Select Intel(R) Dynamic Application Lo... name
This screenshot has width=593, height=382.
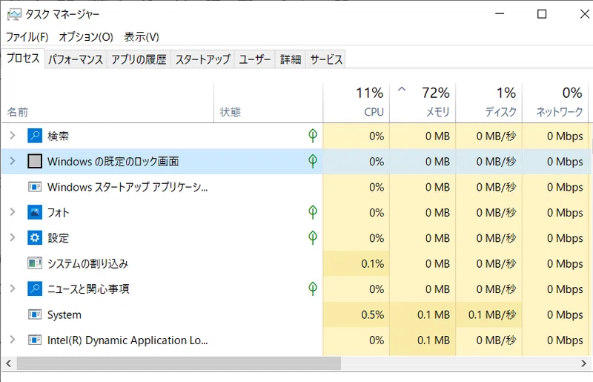[127, 340]
